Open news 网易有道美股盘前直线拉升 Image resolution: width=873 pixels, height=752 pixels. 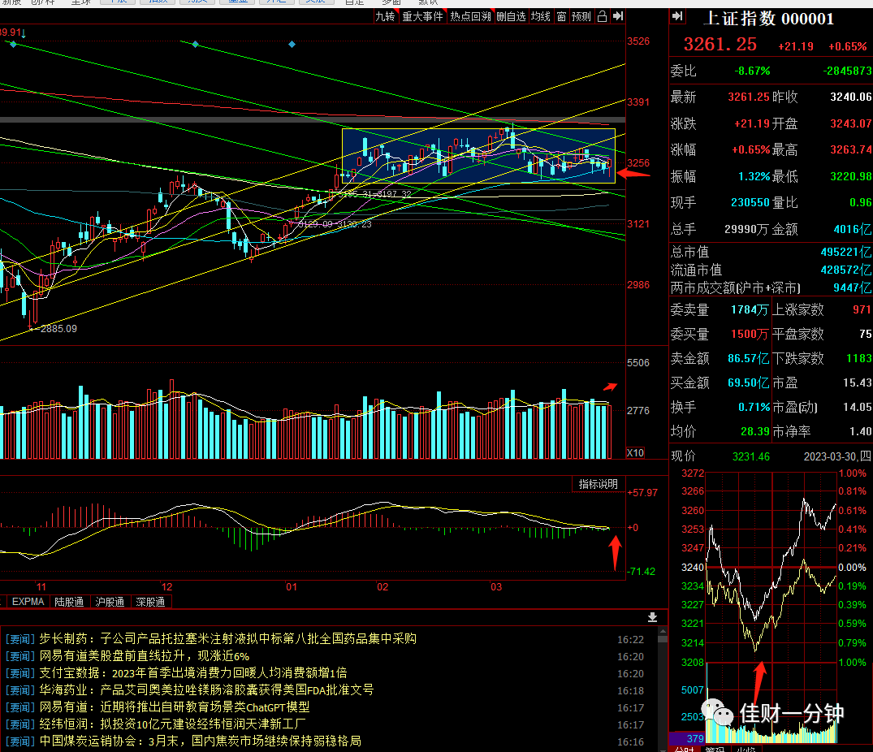point(145,655)
